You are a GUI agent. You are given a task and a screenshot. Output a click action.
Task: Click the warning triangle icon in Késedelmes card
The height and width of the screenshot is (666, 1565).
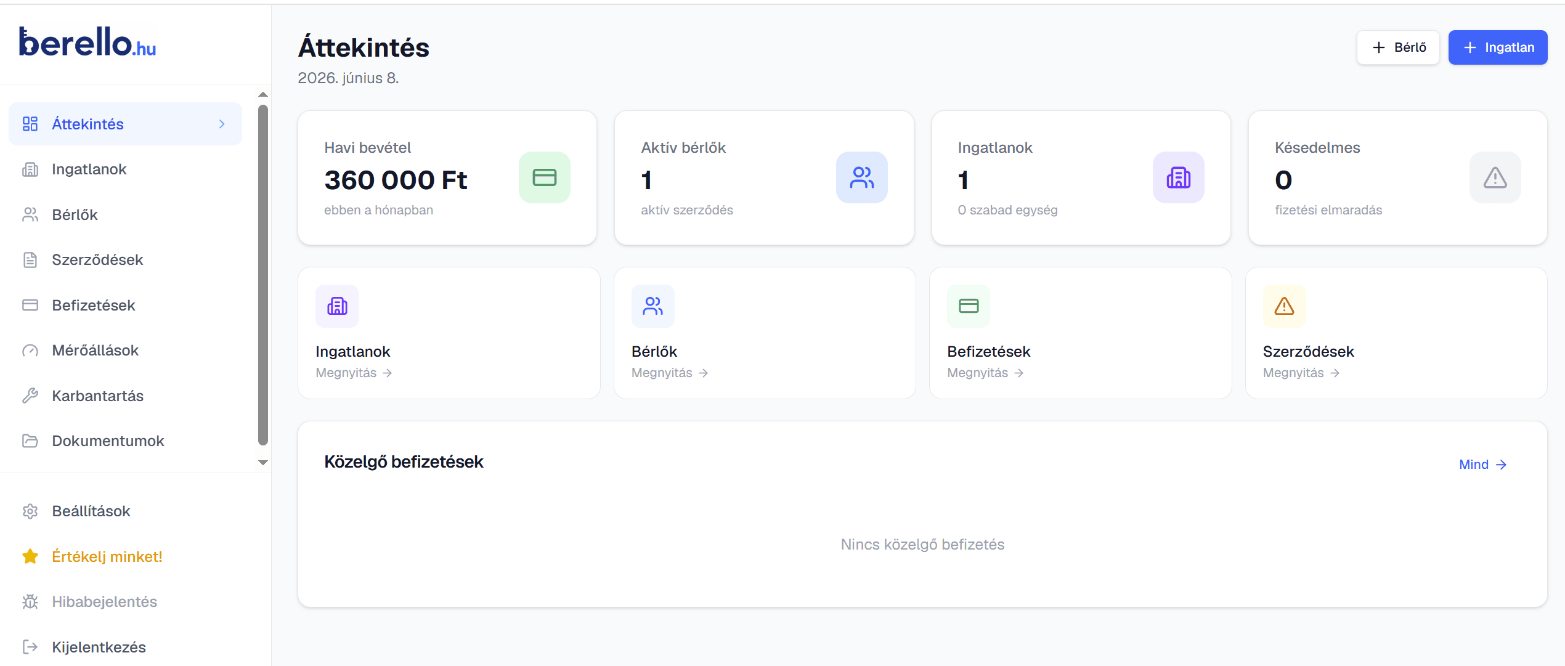pyautogui.click(x=1495, y=177)
